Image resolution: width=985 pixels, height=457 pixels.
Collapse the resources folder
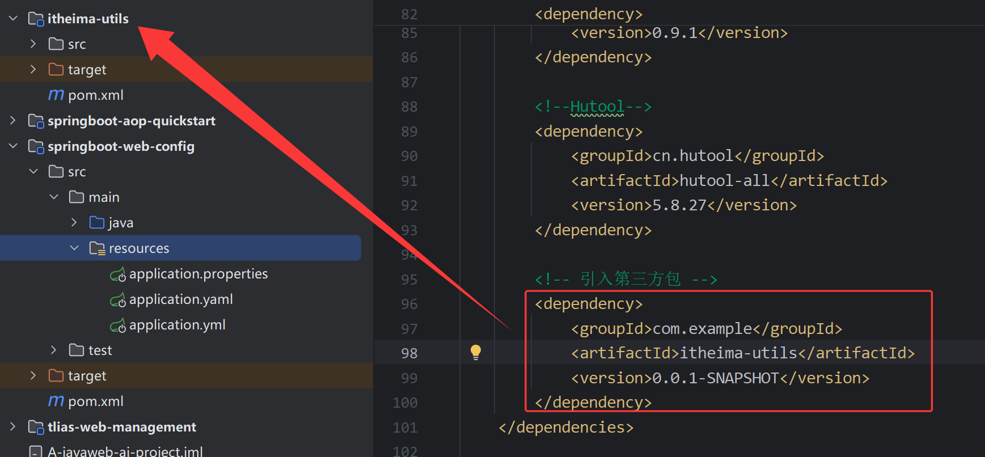[x=74, y=248]
